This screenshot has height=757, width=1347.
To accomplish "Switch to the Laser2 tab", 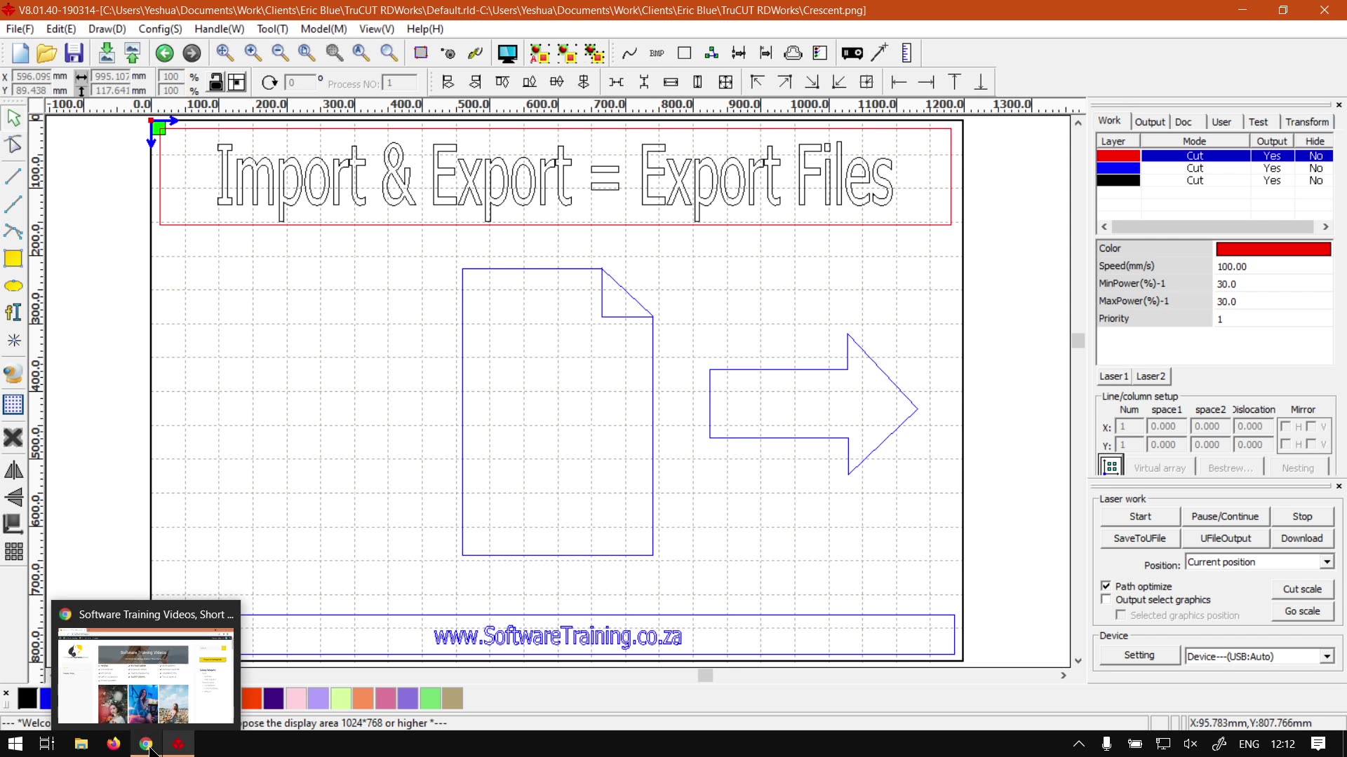I will pyautogui.click(x=1151, y=376).
